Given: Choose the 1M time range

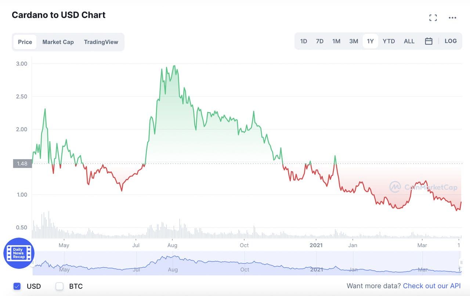Looking at the screenshot, I should click(336, 41).
